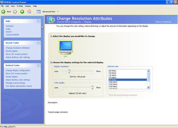Viewport: 178px width, 128px height.
Task: Open the Display menu
Action: tap(28, 6)
